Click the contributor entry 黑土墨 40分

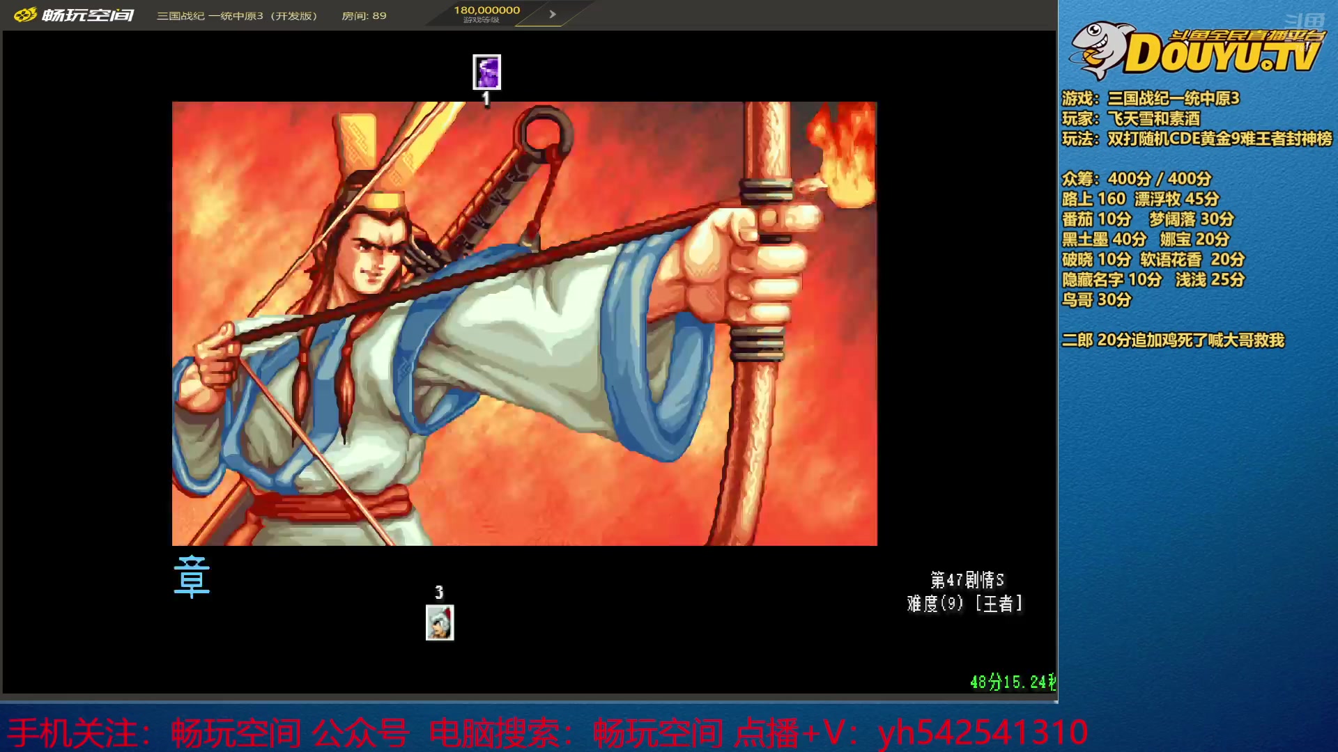pyautogui.click(x=1104, y=240)
